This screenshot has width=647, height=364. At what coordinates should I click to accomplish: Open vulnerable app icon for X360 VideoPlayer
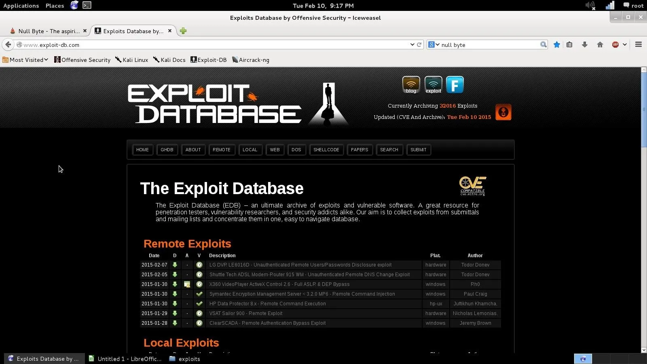point(187,284)
